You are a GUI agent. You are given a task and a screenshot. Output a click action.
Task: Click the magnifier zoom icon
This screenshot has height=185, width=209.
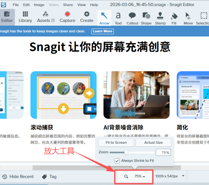(x=126, y=176)
